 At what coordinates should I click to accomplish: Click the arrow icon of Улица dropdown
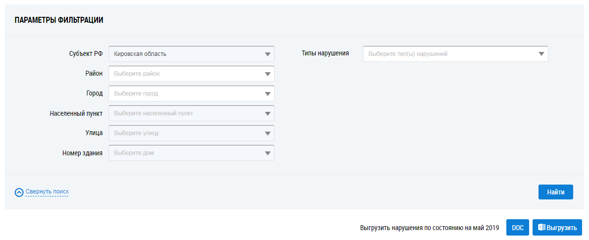coord(267,133)
